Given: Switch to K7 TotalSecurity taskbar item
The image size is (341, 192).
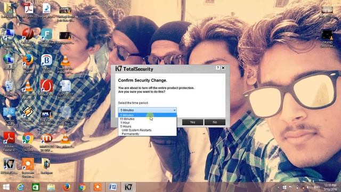Looking at the screenshot, I should tap(128, 187).
